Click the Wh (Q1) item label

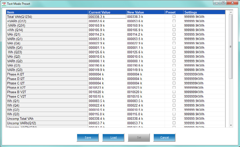[47, 101]
